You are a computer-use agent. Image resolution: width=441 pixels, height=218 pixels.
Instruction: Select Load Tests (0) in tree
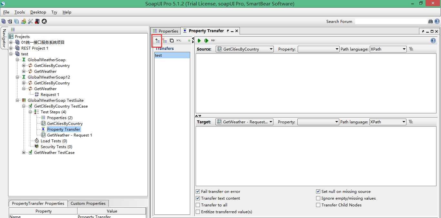click(x=54, y=141)
